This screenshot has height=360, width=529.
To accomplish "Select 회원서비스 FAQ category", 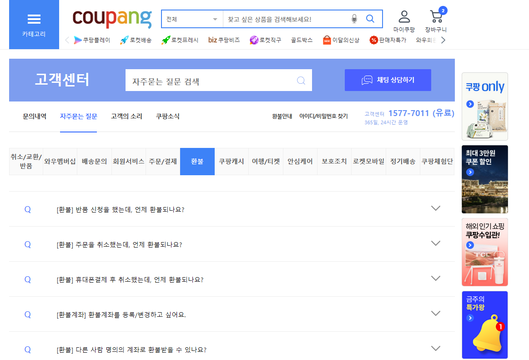I will click(x=129, y=162).
